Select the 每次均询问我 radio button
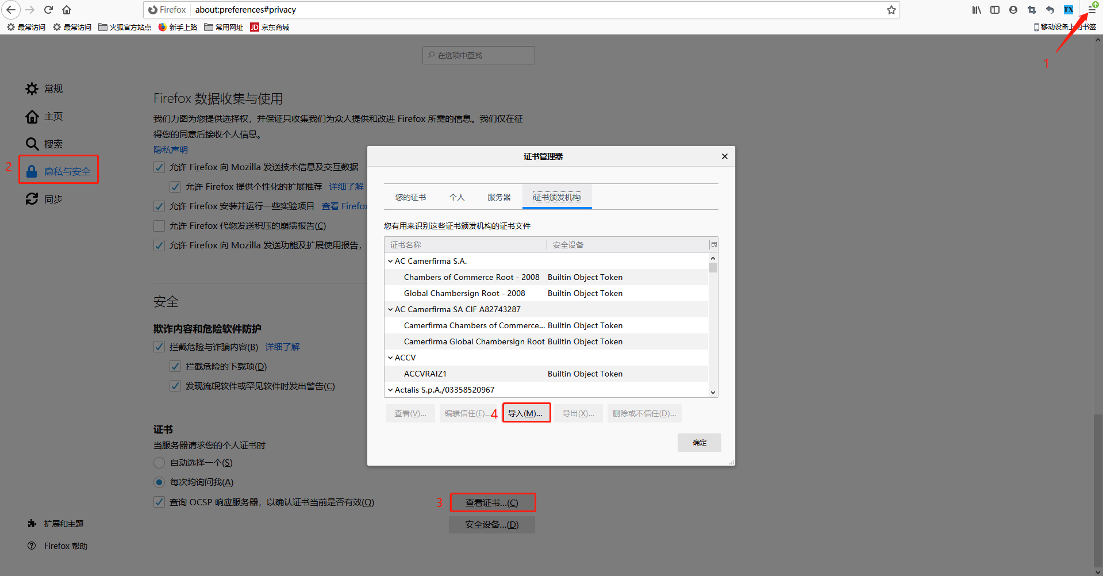The image size is (1103, 576). (159, 482)
